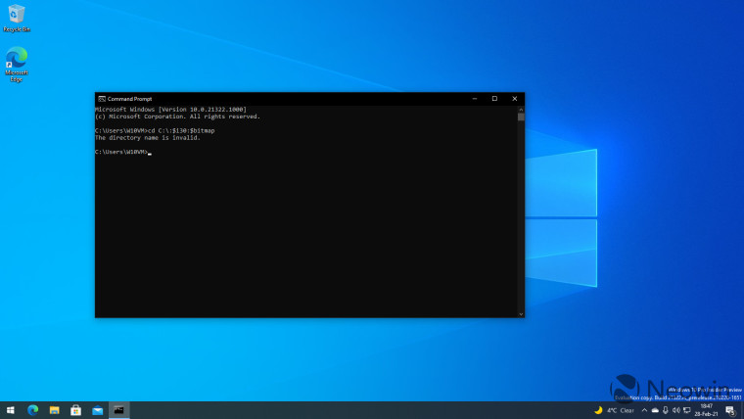Open the Mail app from the taskbar
744x419 pixels.
[97, 410]
